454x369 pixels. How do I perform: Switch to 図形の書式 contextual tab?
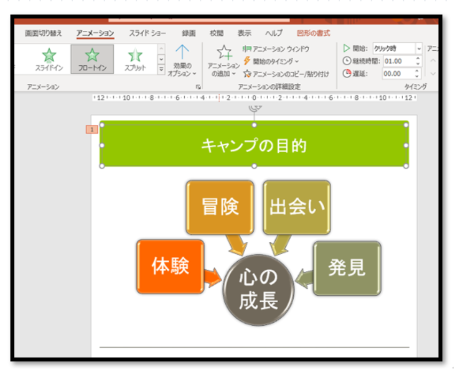pos(314,33)
